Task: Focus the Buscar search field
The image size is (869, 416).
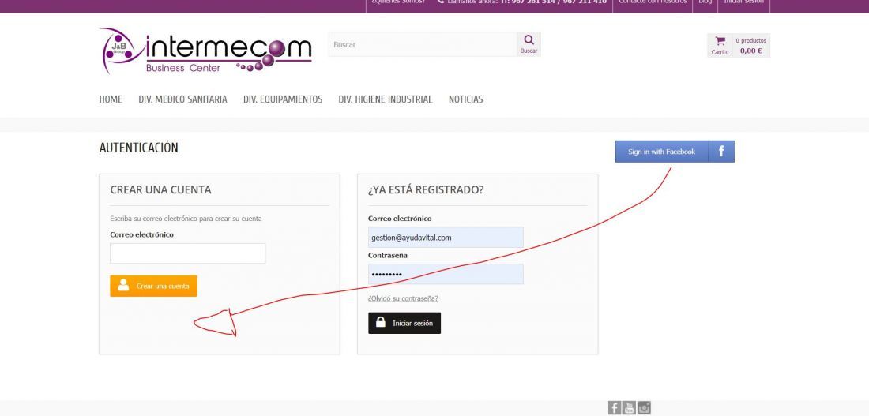Action: (x=423, y=44)
